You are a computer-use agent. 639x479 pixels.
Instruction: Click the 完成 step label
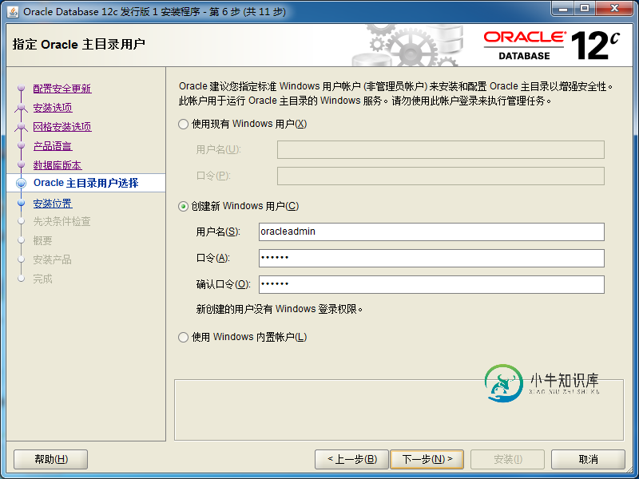coord(43,279)
